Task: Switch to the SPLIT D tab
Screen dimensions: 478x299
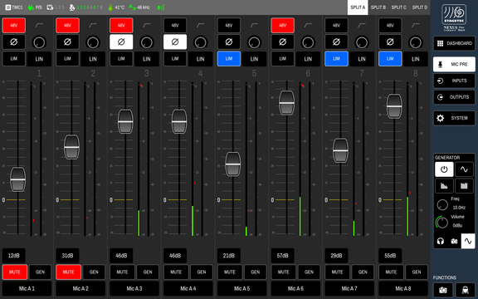Action: (x=419, y=7)
